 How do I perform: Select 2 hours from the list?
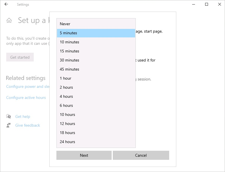pyautogui.click(x=96, y=87)
